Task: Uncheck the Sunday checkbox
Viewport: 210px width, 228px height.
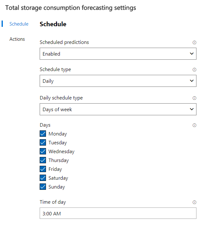Action: [43, 187]
